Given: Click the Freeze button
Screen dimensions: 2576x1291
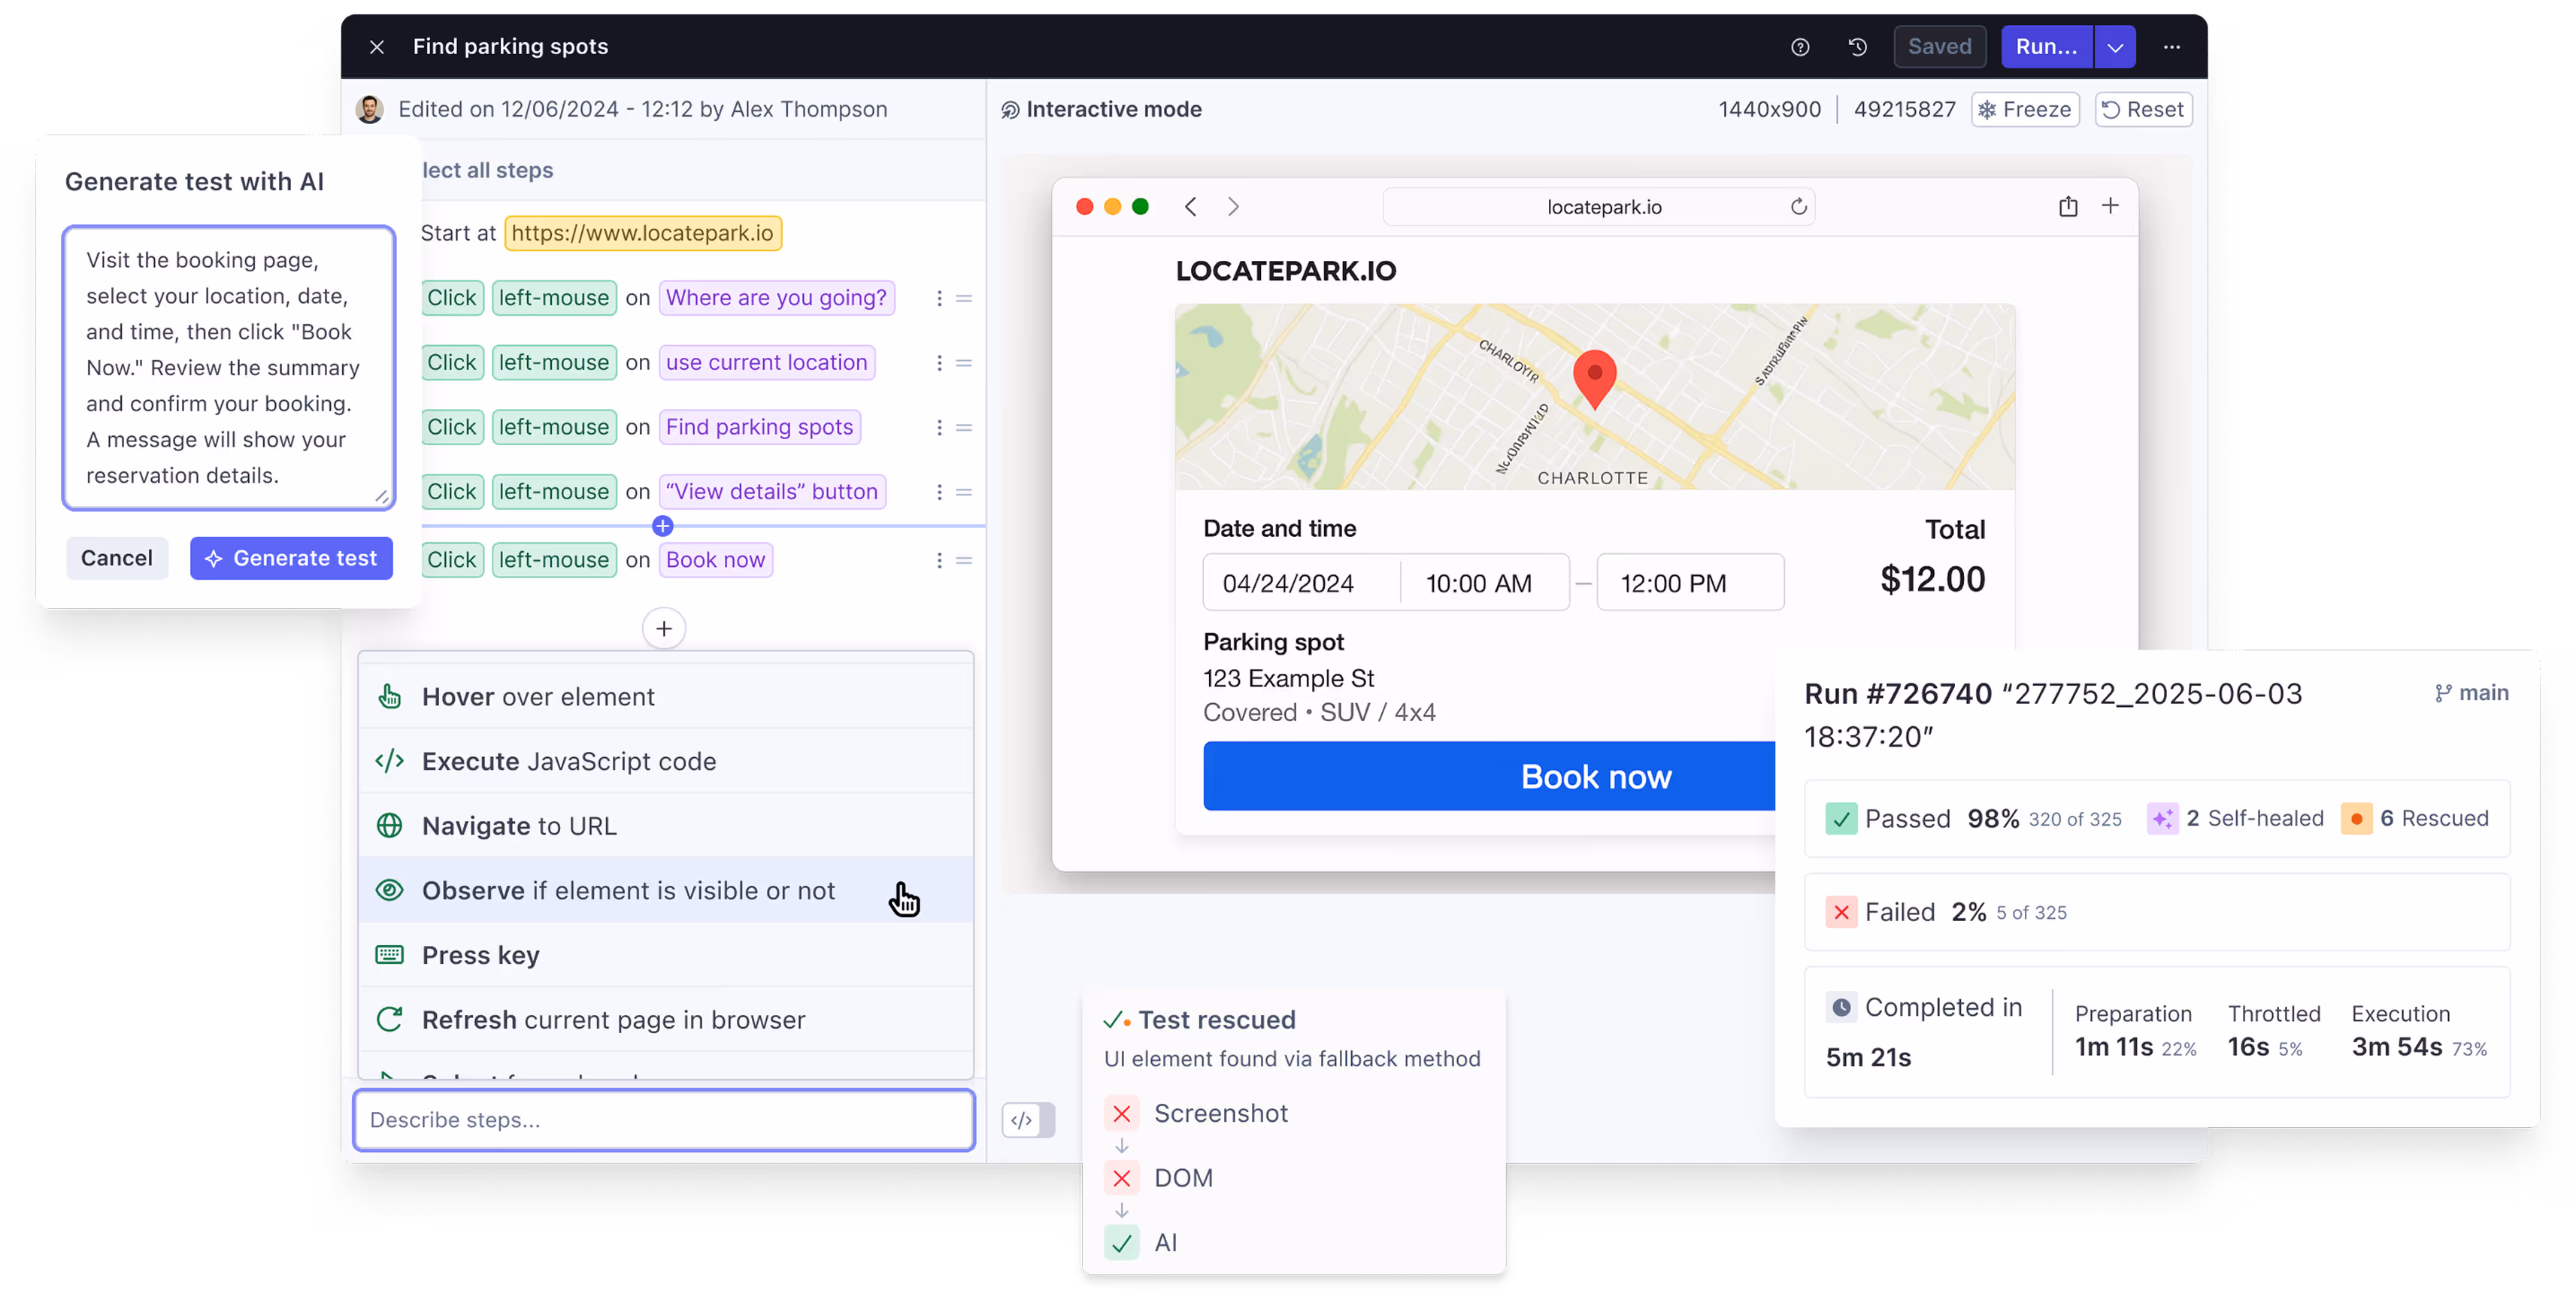Looking at the screenshot, I should coord(2025,109).
